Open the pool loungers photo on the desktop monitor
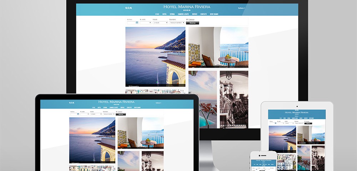 (x=202, y=99)
